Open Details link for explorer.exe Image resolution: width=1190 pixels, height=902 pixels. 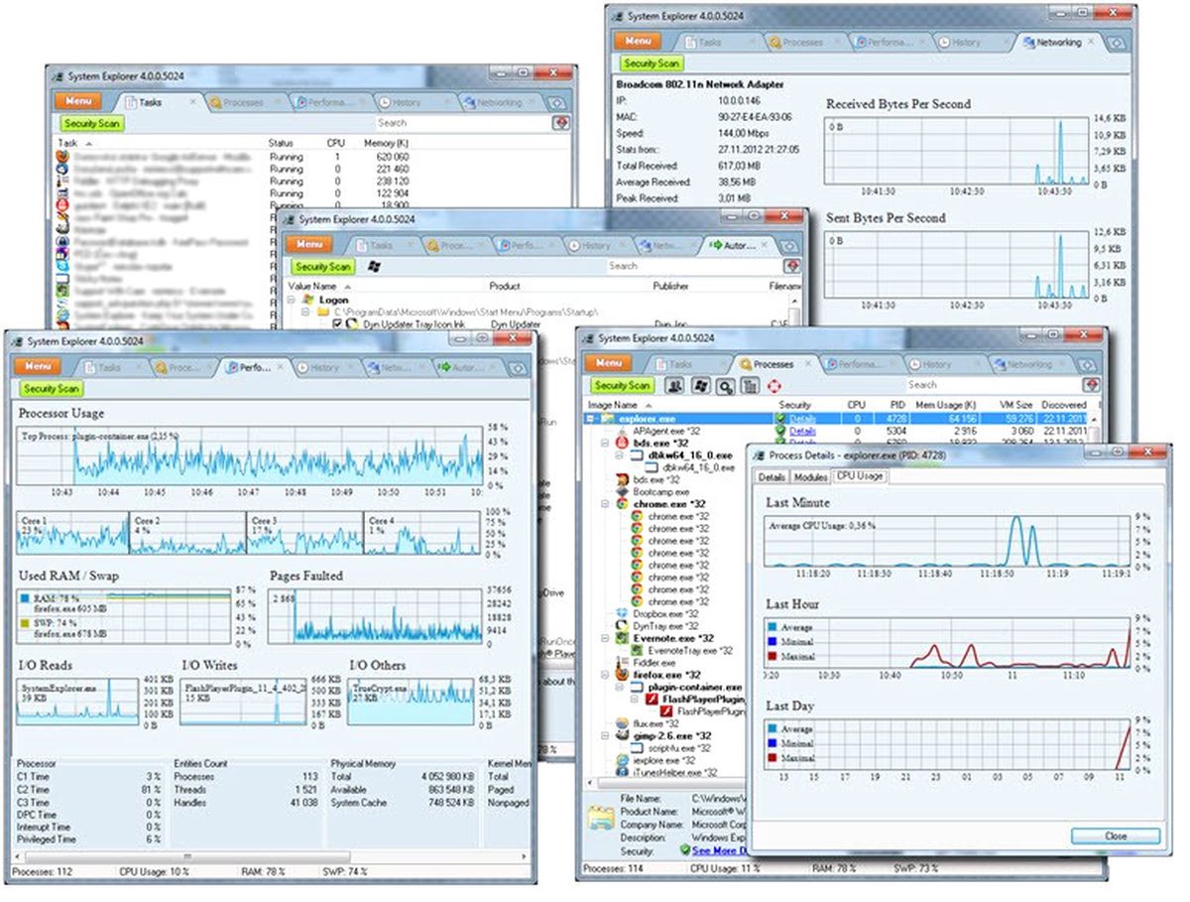pyautogui.click(x=802, y=420)
